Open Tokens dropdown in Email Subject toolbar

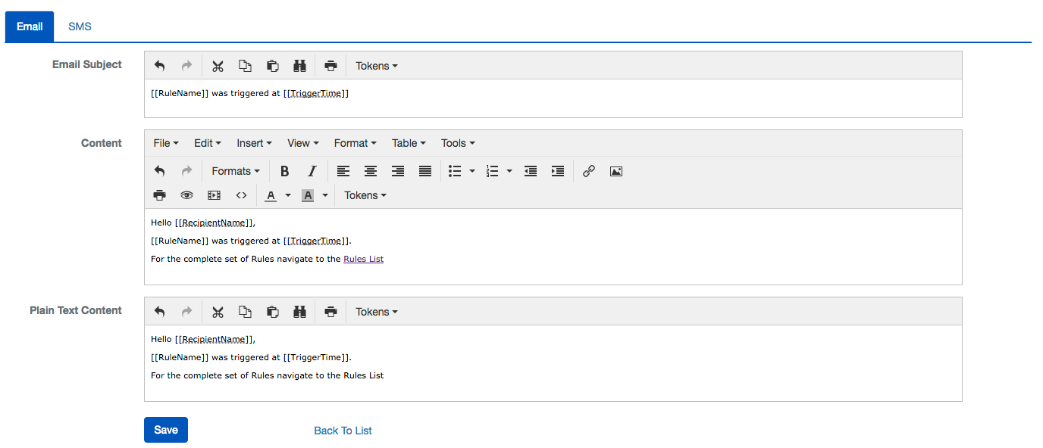click(377, 66)
